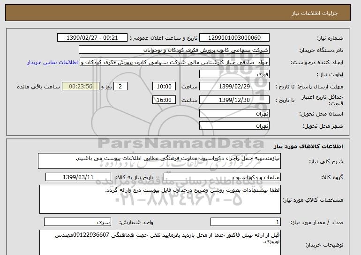Click the label توضیحات خریدار
This screenshot has height=255, width=361.
coord(324,245)
